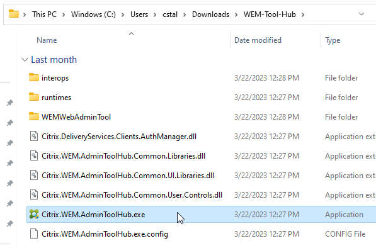Click the interops folder icon
Screen dimensions: 376x248
[34, 77]
